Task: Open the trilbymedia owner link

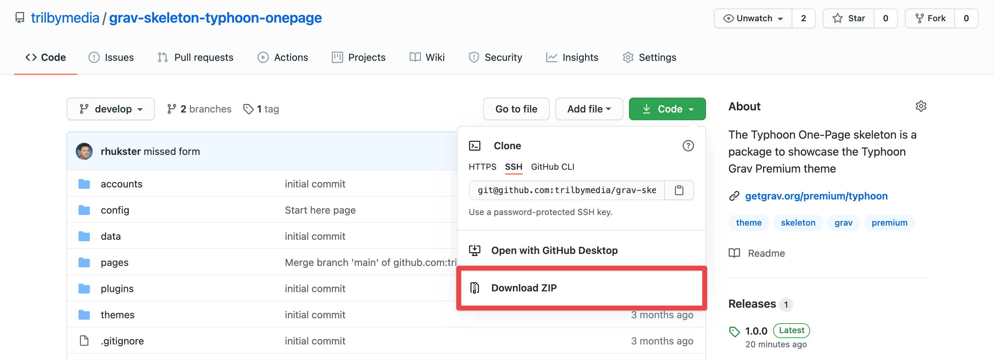Action: pos(65,18)
